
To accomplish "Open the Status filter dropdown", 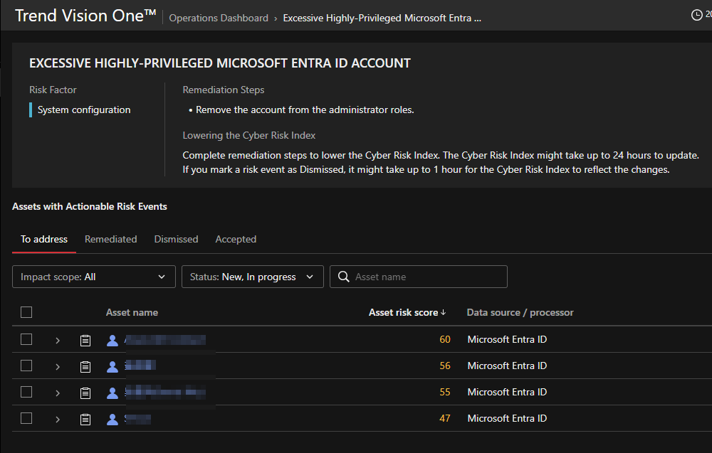I will click(252, 277).
